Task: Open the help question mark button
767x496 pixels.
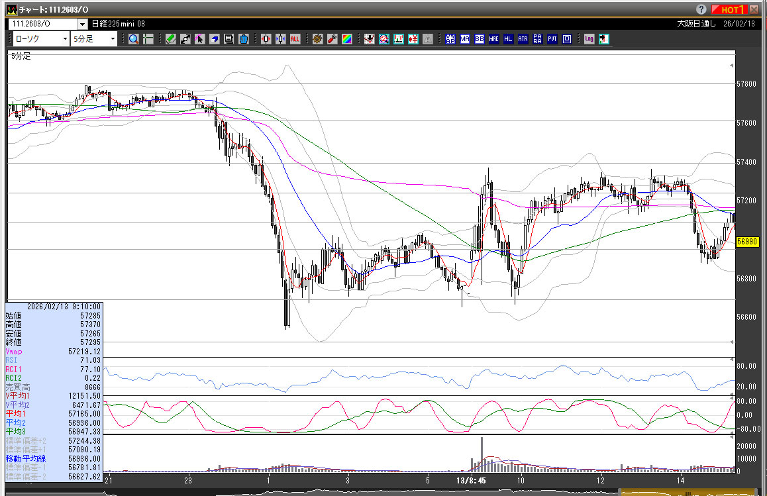Action: (701, 9)
